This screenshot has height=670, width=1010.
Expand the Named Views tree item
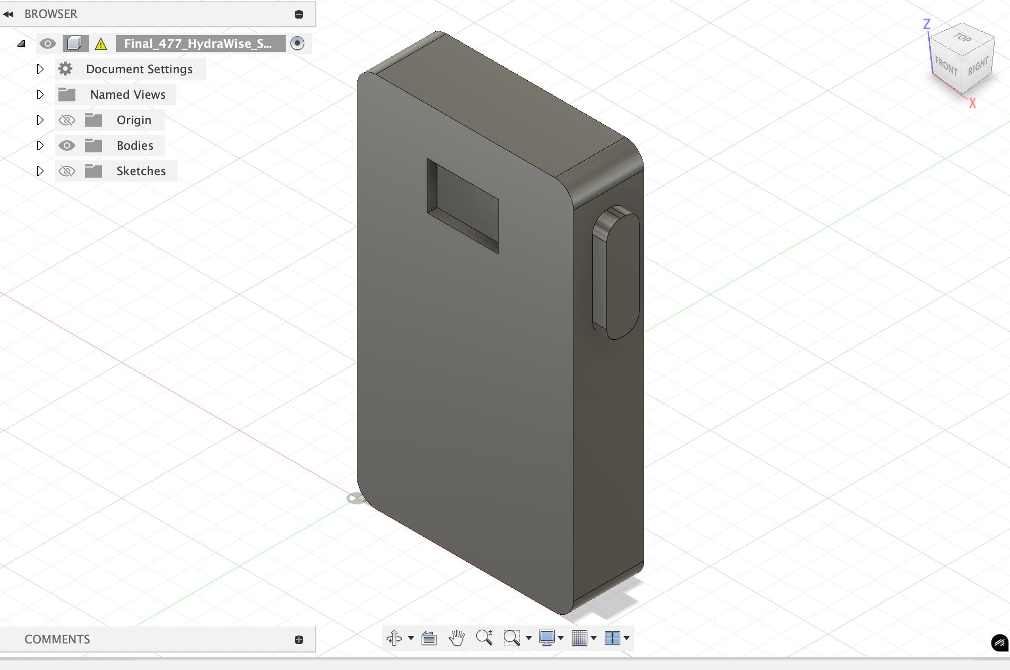point(40,95)
